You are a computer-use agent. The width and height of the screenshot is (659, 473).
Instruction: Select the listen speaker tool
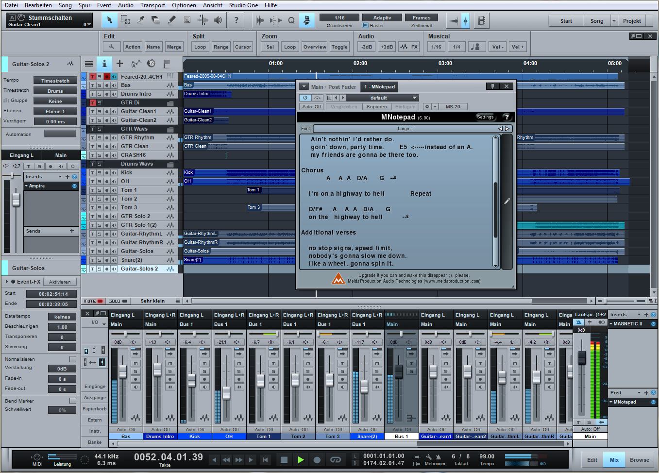pyautogui.click(x=218, y=20)
